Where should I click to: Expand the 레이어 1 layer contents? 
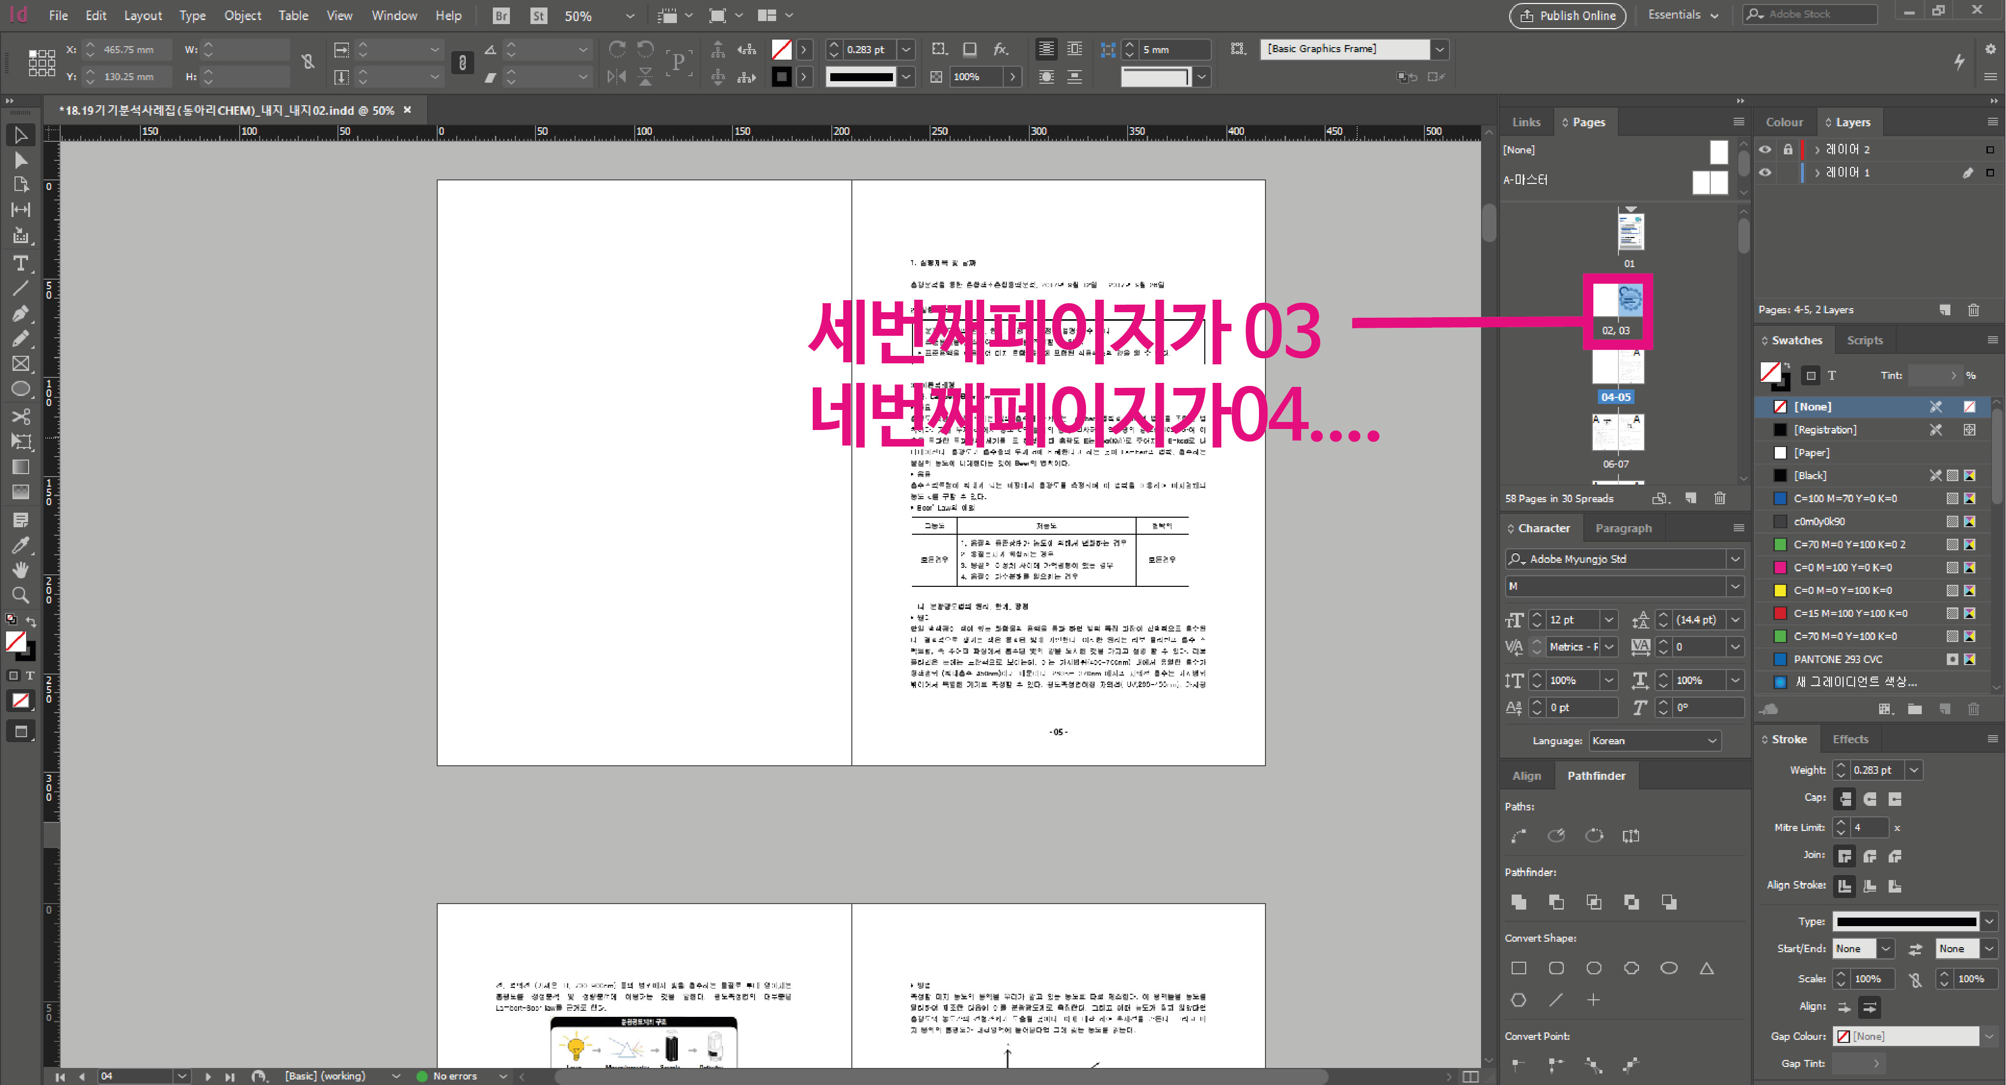click(1817, 173)
